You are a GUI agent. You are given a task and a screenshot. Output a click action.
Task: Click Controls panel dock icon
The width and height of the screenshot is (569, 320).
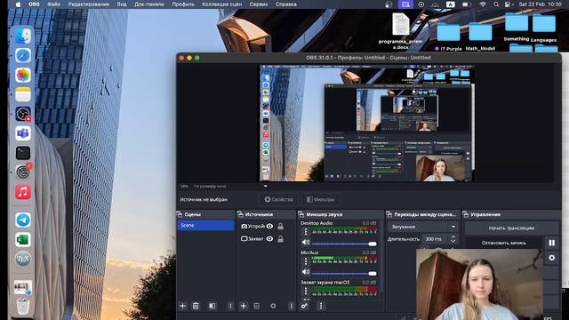[x=466, y=214]
